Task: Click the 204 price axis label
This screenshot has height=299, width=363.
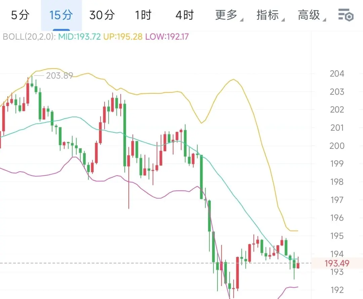Action: (337, 74)
